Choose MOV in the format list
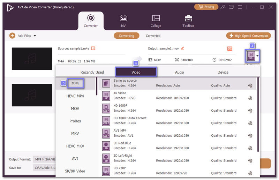Viewport: 279px width, 180px height. [75, 108]
